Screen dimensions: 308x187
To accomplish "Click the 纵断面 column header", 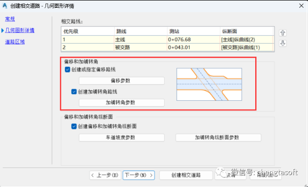I will pos(246,31).
